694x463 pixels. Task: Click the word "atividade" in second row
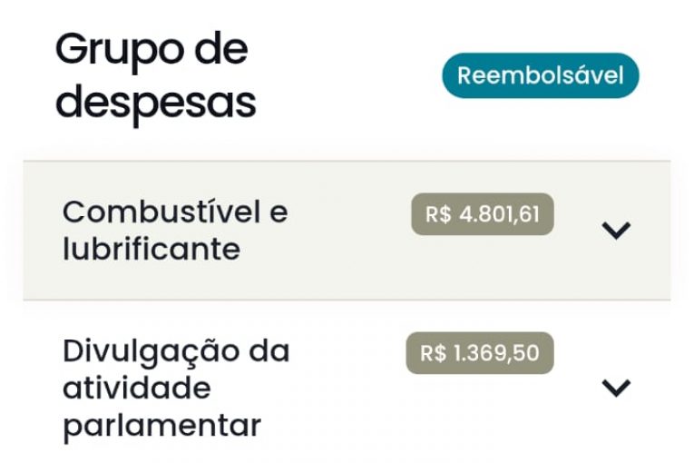[x=136, y=389]
